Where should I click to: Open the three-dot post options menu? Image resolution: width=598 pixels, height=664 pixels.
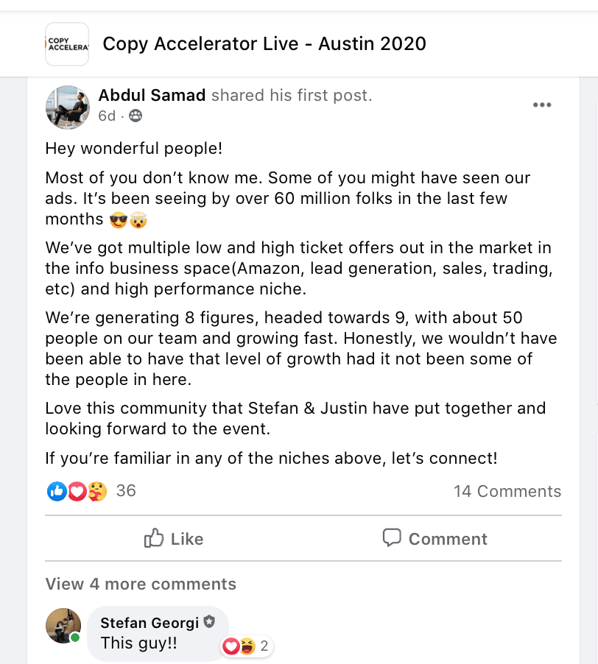(x=542, y=105)
